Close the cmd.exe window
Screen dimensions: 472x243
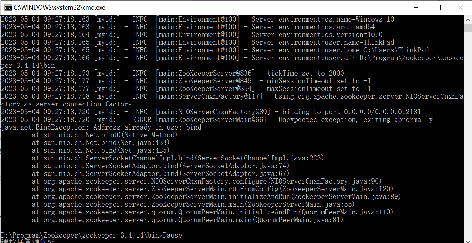(x=461, y=7)
